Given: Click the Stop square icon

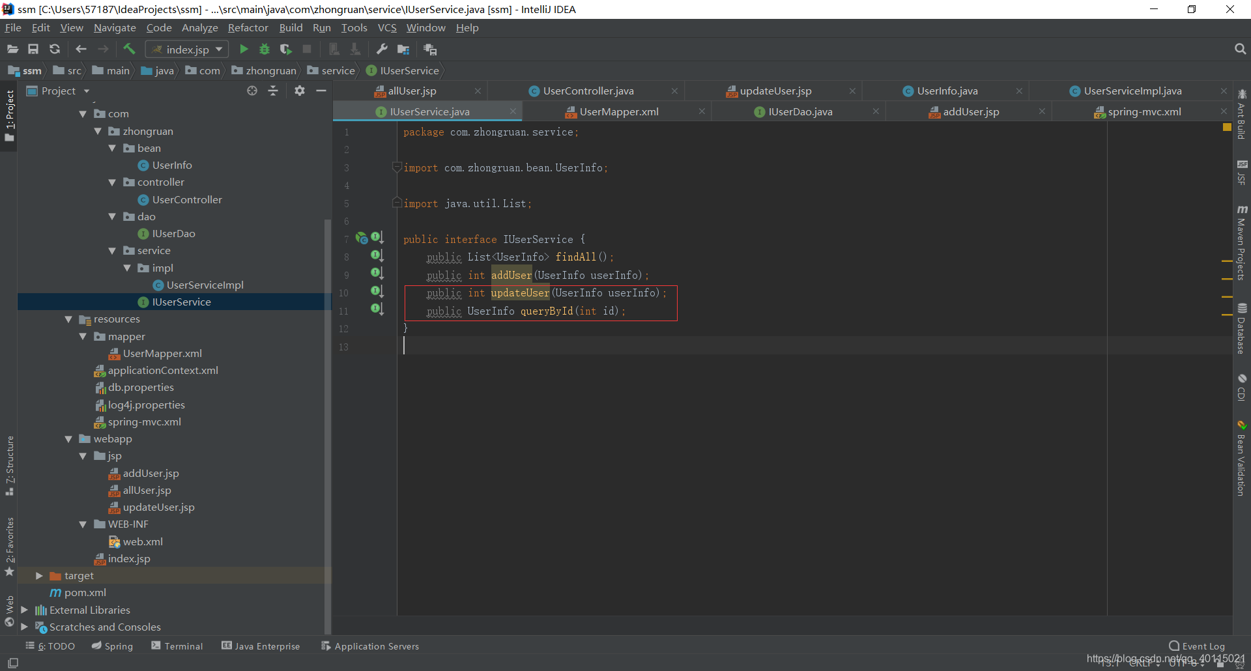Looking at the screenshot, I should (x=307, y=49).
